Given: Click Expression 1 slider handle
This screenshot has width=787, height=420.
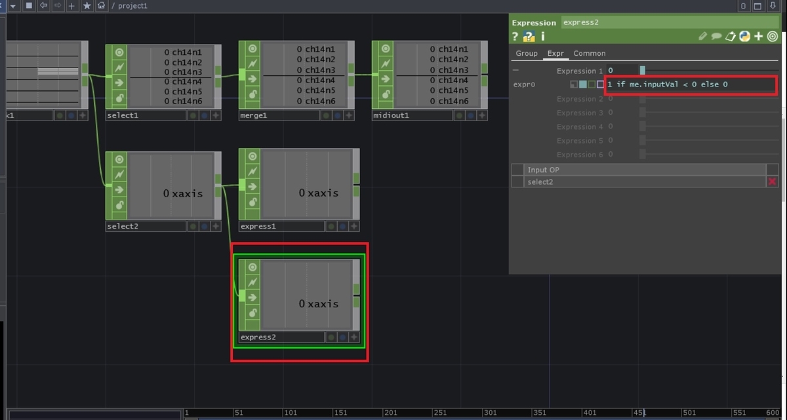Looking at the screenshot, I should 643,70.
